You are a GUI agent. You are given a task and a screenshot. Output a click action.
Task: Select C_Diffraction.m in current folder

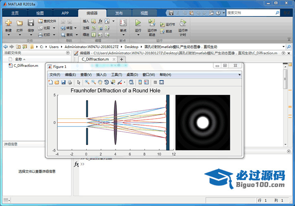click(x=26, y=66)
